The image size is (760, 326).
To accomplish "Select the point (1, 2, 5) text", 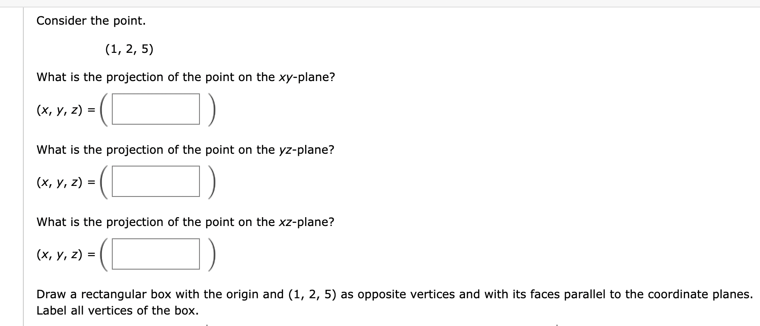I will pos(129,49).
